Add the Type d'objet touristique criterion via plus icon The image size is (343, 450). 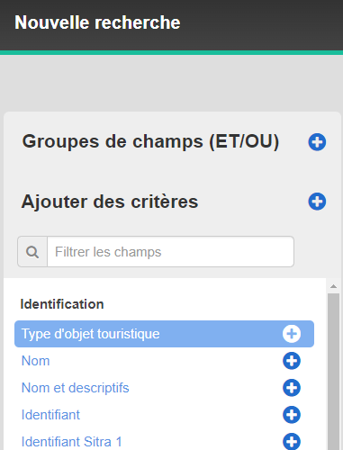click(x=292, y=334)
